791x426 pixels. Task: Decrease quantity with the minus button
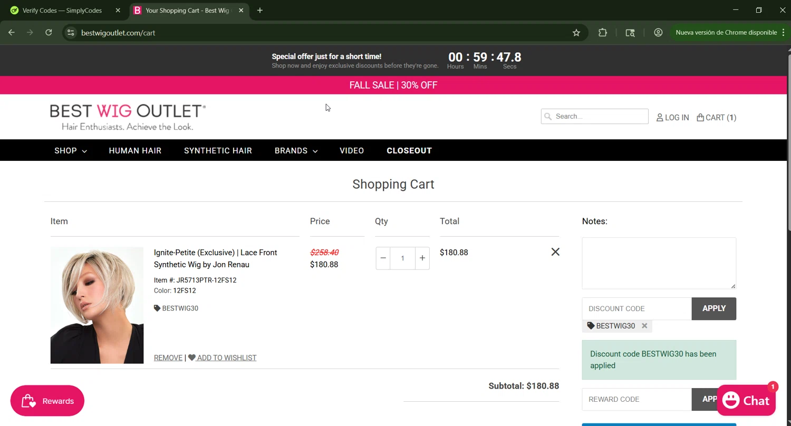(x=383, y=258)
